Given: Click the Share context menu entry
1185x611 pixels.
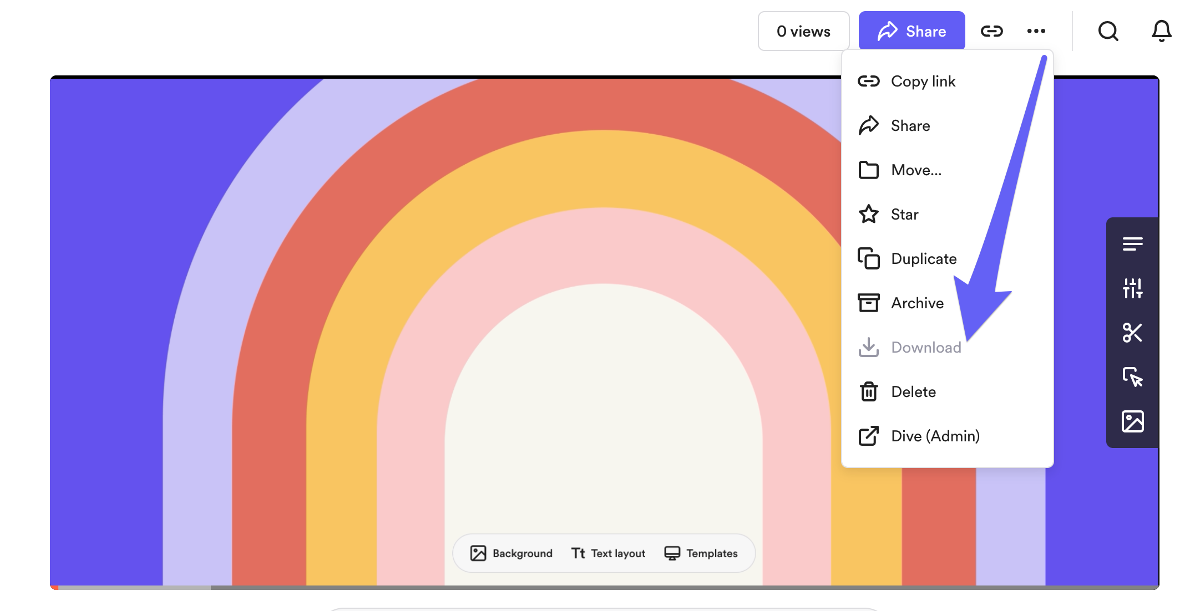Looking at the screenshot, I should click(x=910, y=125).
